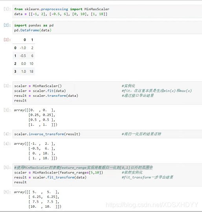Click the '18' cell in the DataFrame table
The image size is (202, 212).
[x=31, y=72]
